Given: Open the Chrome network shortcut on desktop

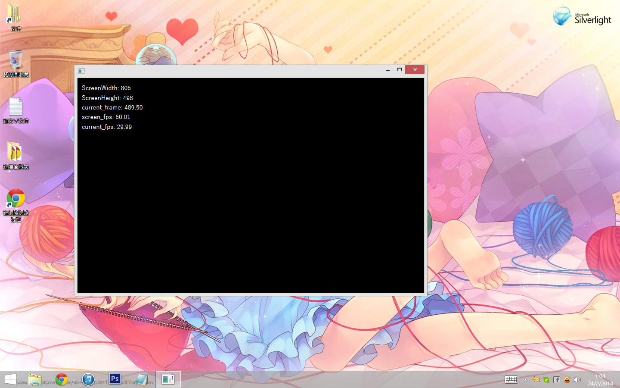Looking at the screenshot, I should tap(15, 205).
